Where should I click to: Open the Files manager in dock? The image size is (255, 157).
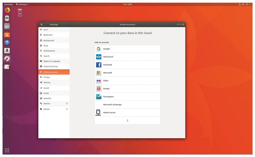[7, 26]
